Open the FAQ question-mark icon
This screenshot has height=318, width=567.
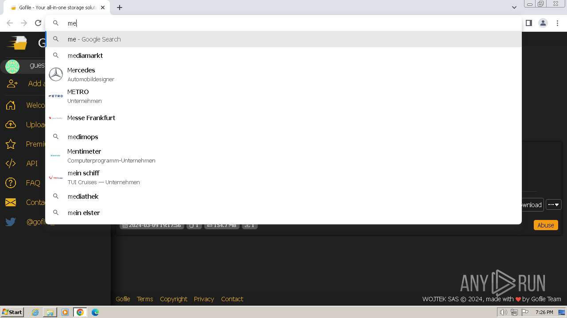(11, 183)
